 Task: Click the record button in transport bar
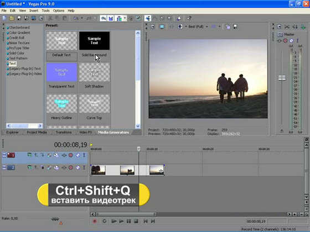point(95,222)
